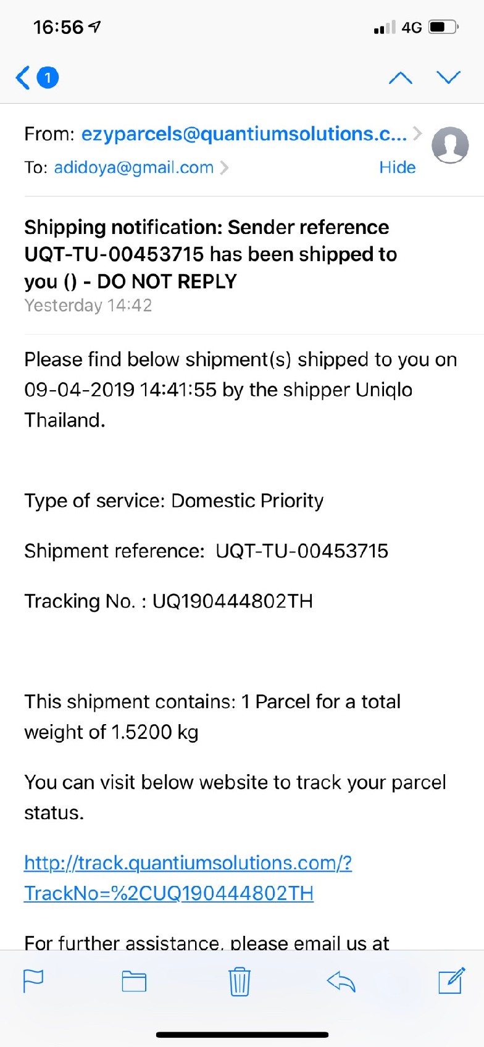Reply using the reply arrow icon
Viewport: 484px width, 1047px height.
[x=341, y=981]
